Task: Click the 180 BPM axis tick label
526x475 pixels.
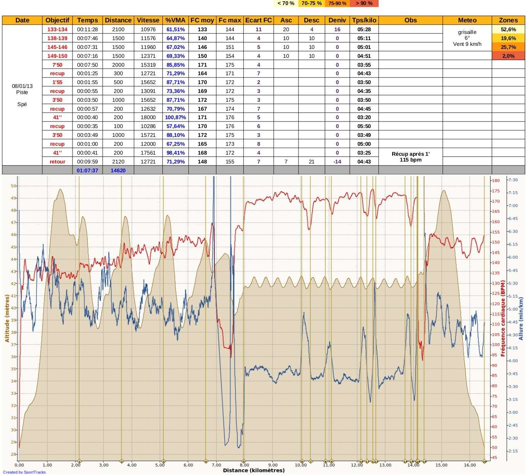Action: coord(496,180)
